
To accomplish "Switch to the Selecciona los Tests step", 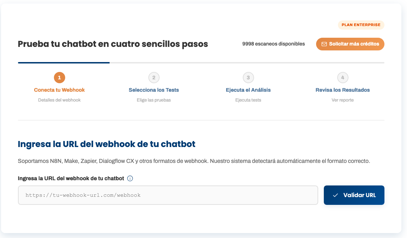I will point(154,90).
